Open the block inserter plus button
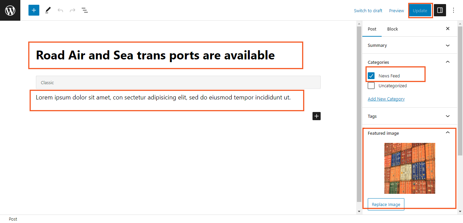This screenshot has height=223, width=463. tap(34, 11)
